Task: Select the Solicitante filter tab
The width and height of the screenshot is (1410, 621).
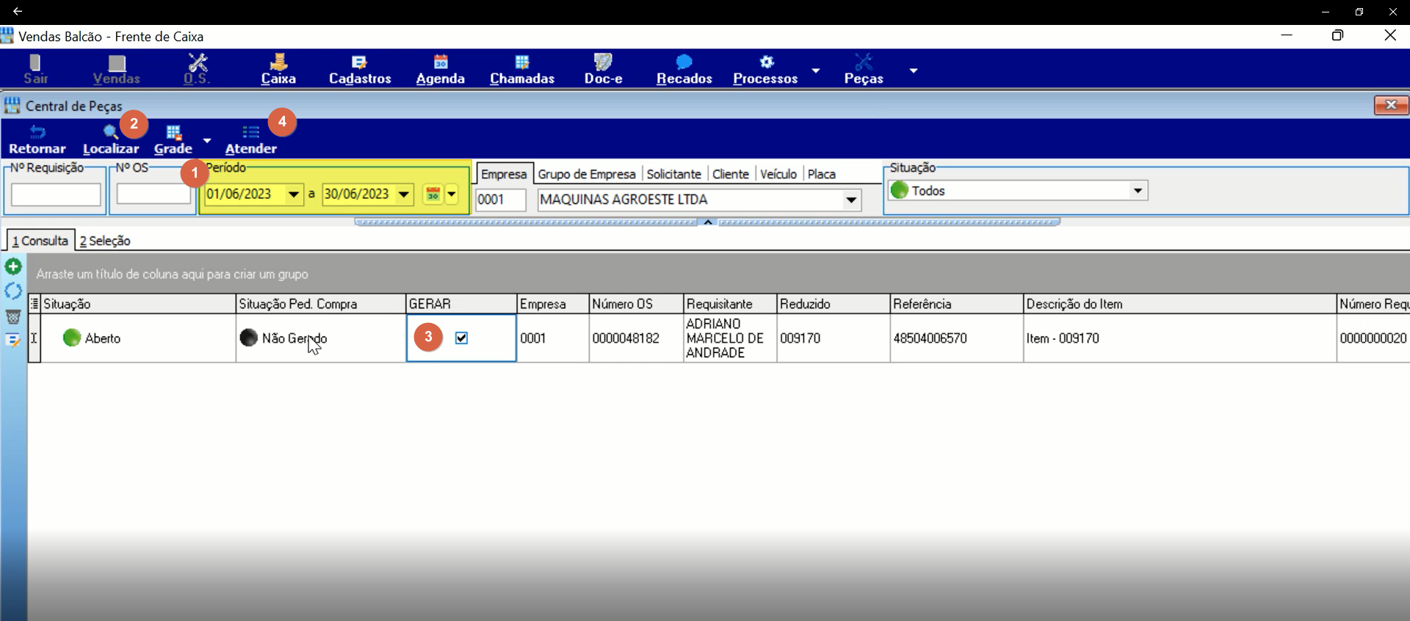Action: (674, 174)
